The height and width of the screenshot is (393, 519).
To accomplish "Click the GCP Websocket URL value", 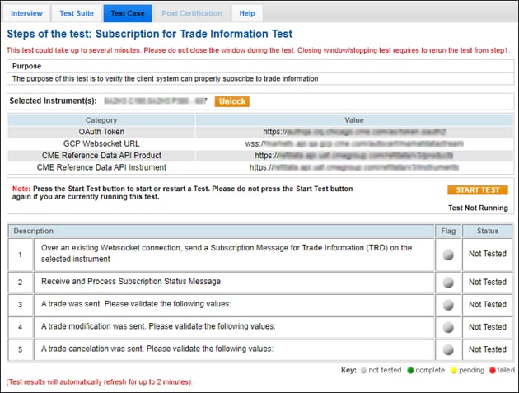I will pyautogui.click(x=353, y=143).
